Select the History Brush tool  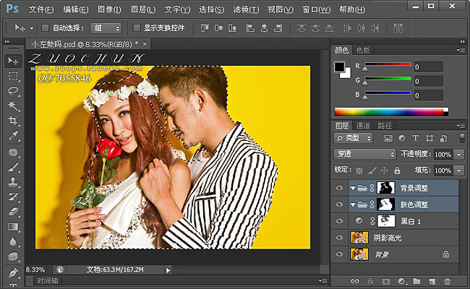point(13,197)
